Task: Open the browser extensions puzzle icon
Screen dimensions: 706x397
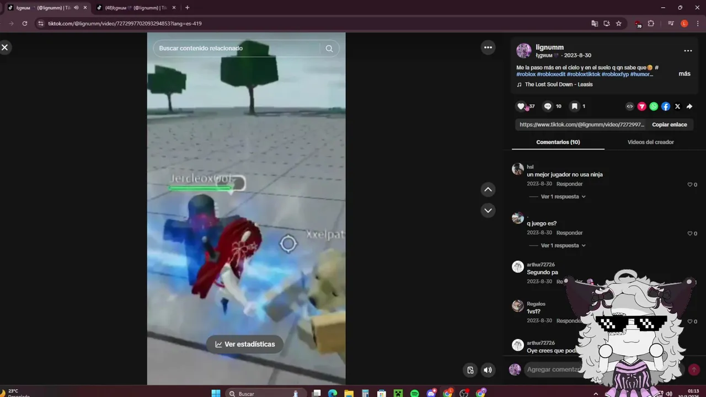Action: (x=651, y=24)
